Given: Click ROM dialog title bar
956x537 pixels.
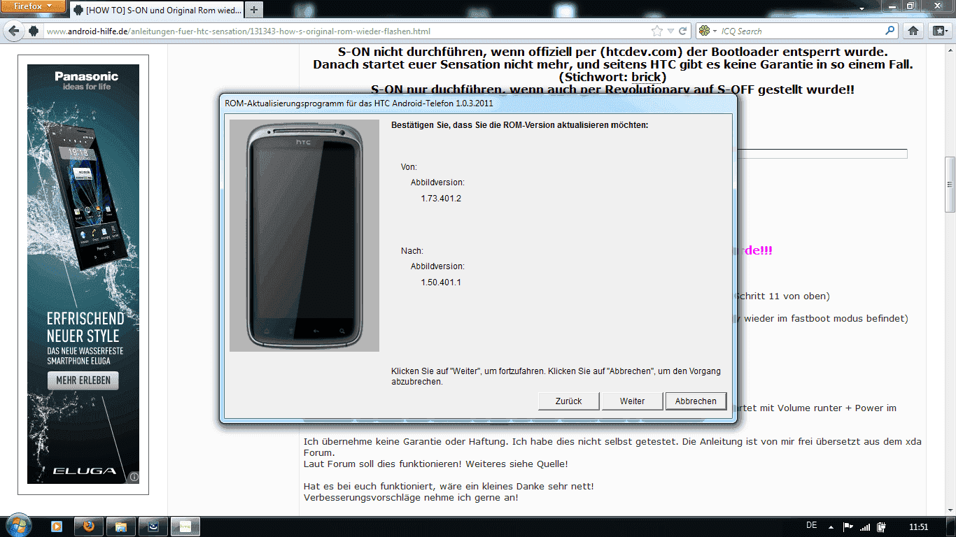Looking at the screenshot, I should 477,103.
